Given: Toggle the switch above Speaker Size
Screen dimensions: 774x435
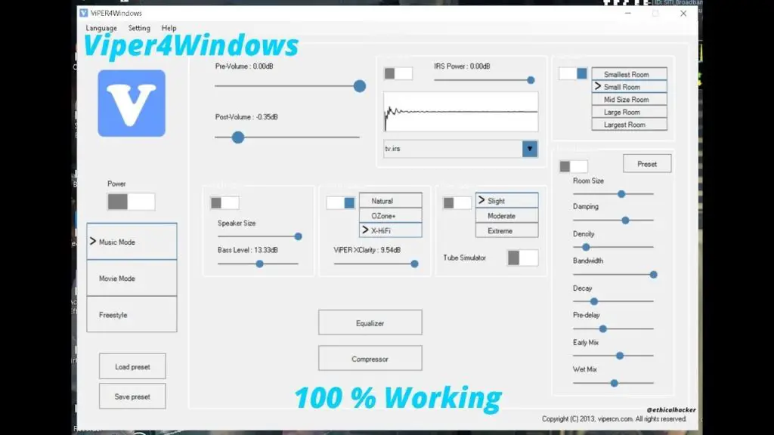Looking at the screenshot, I should click(x=224, y=202).
